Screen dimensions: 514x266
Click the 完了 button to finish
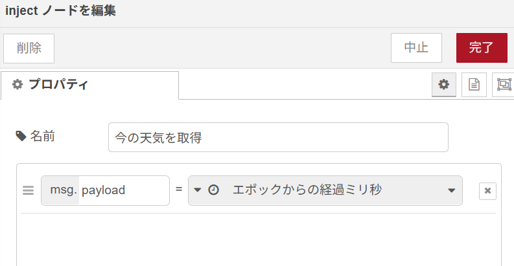click(482, 48)
